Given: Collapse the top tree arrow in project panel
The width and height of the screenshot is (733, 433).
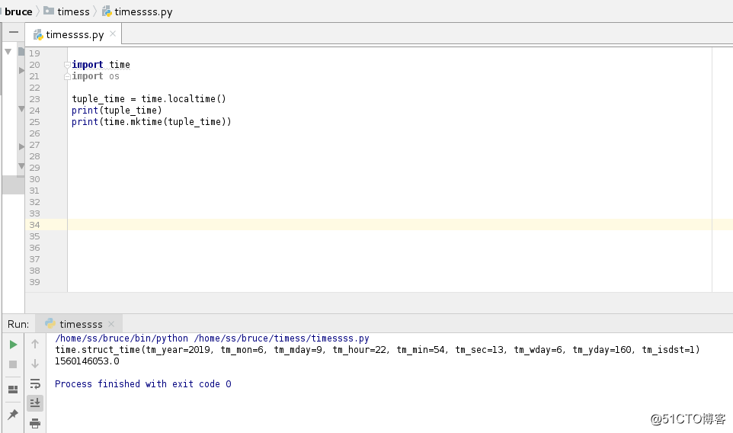Looking at the screenshot, I should [x=8, y=51].
